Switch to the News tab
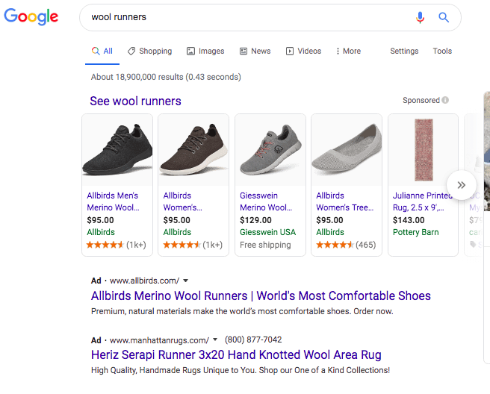The width and height of the screenshot is (490, 394). (255, 51)
